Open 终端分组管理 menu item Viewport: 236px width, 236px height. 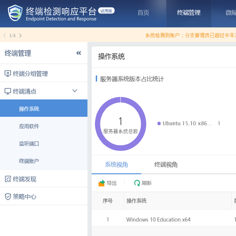coord(44,73)
